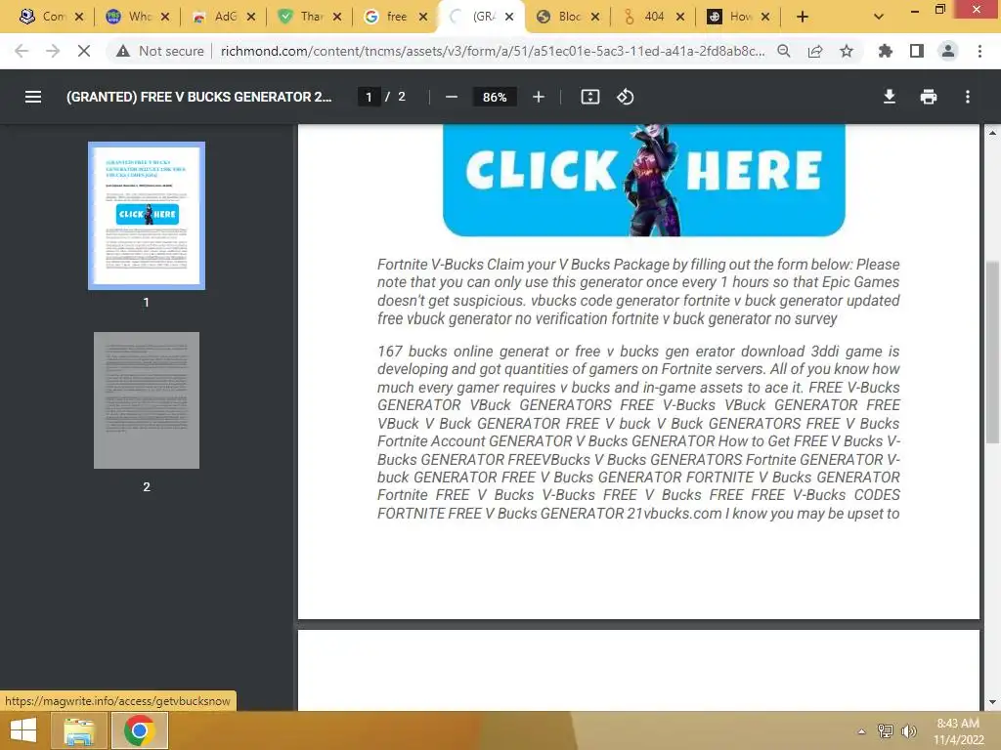Close the 'Bloc' tab

(x=595, y=17)
